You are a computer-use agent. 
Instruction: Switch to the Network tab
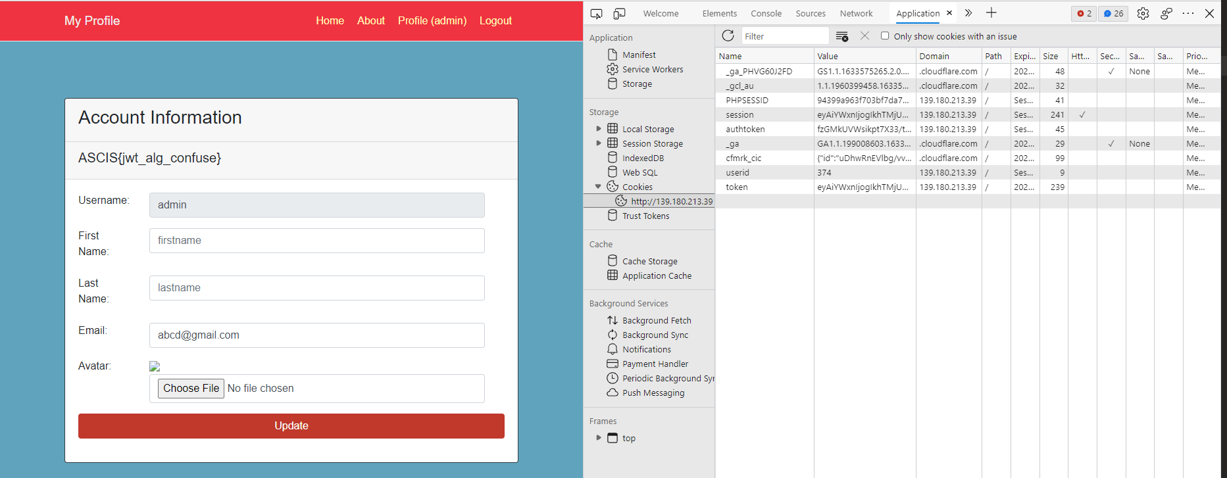(x=856, y=13)
